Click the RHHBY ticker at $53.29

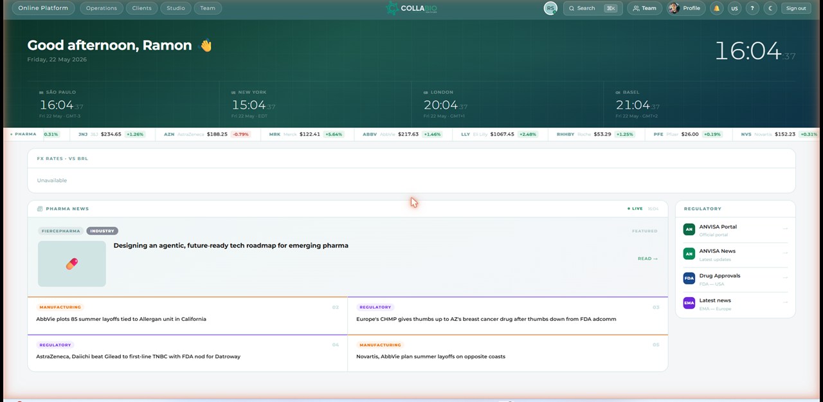click(596, 134)
